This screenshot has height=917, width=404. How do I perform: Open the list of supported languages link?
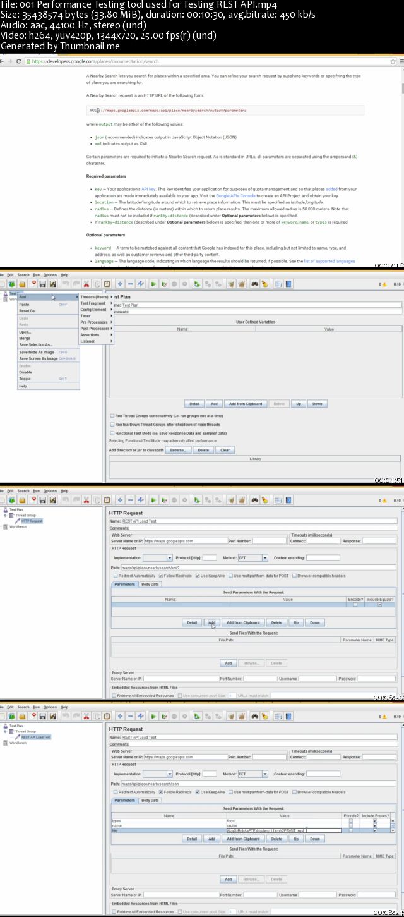329,261
